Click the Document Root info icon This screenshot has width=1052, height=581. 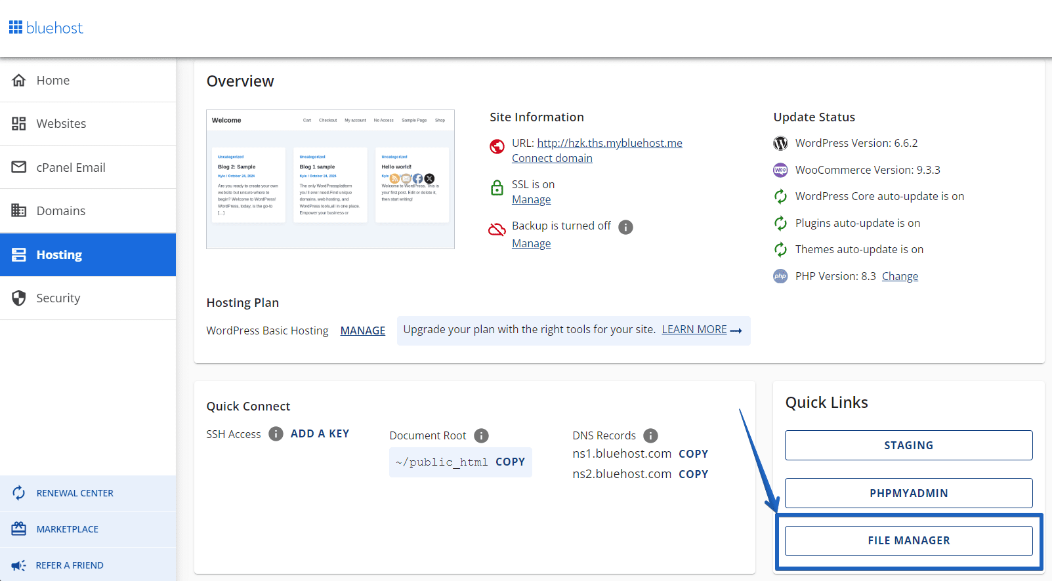coord(481,435)
